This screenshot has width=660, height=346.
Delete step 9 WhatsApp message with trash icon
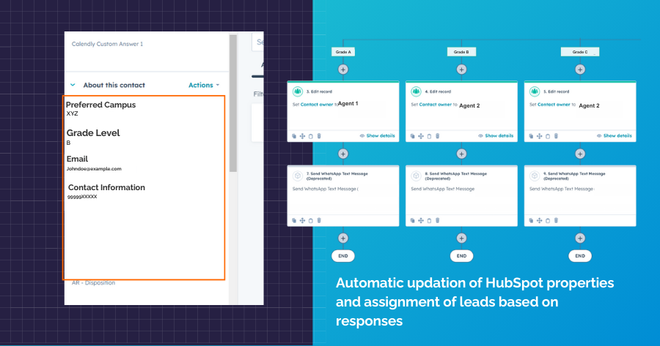pos(556,220)
